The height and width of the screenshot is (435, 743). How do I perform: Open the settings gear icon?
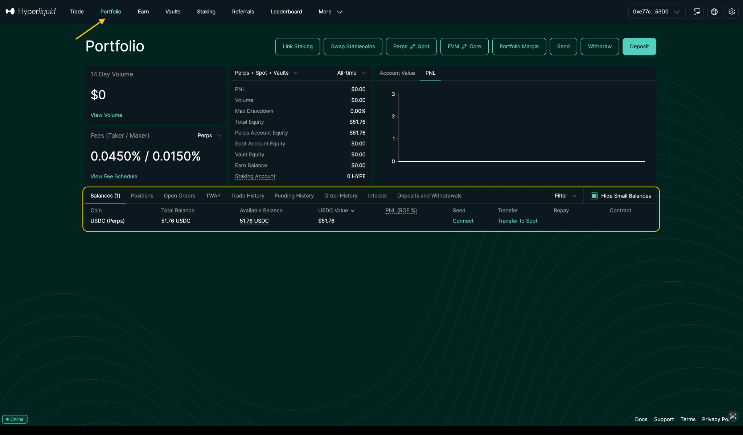pos(732,12)
